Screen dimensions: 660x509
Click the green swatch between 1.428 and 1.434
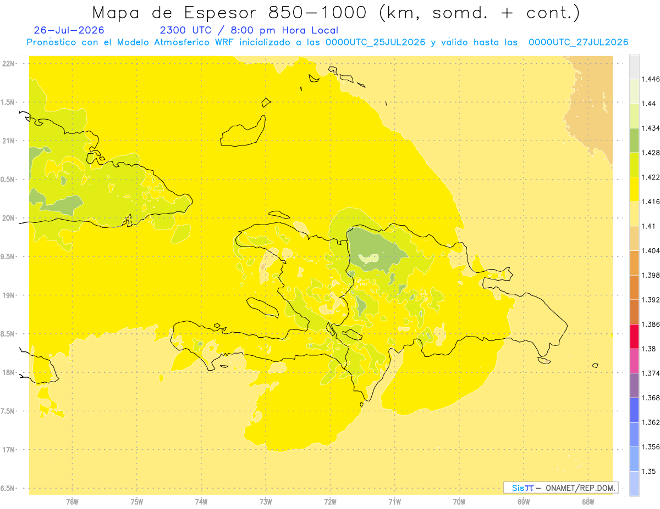pos(634,140)
